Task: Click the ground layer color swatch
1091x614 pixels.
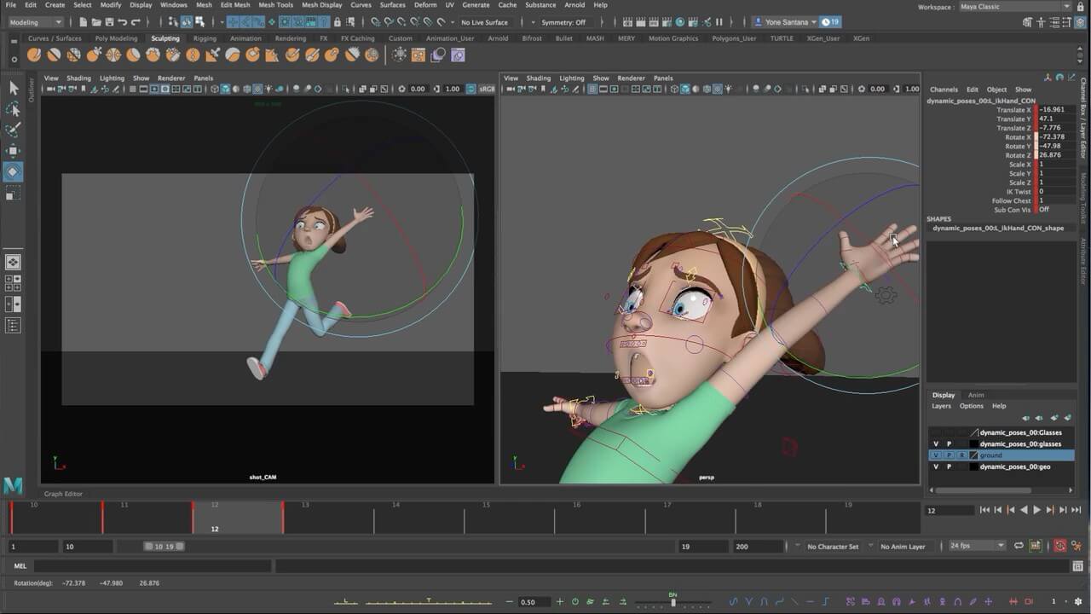Action: point(974,455)
